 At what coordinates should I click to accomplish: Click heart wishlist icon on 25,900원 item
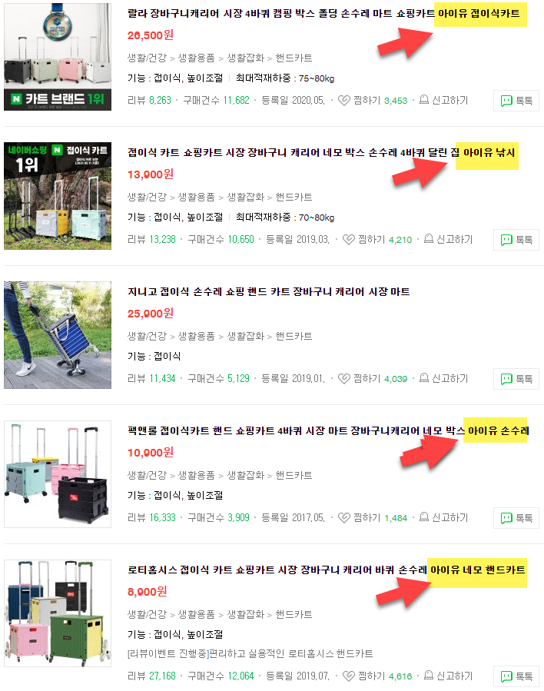(x=344, y=379)
